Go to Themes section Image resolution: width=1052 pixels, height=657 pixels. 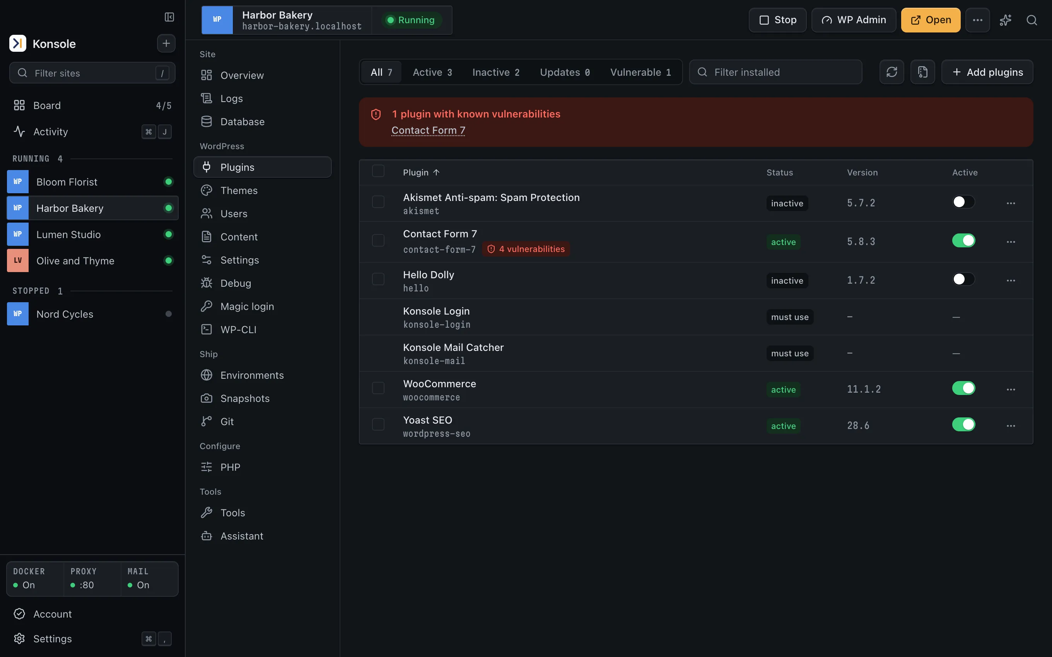(x=262, y=190)
